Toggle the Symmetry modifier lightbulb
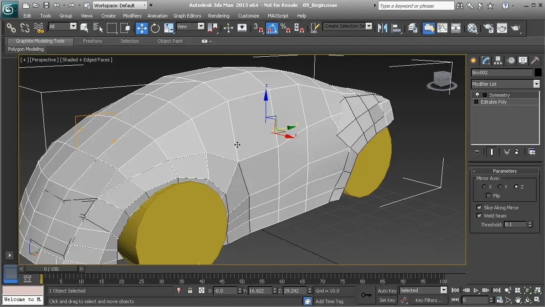 [477, 95]
